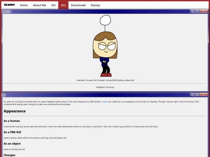Minimize the Charlotte window
The height and width of the screenshot is (157, 210).
click(x=192, y=11)
